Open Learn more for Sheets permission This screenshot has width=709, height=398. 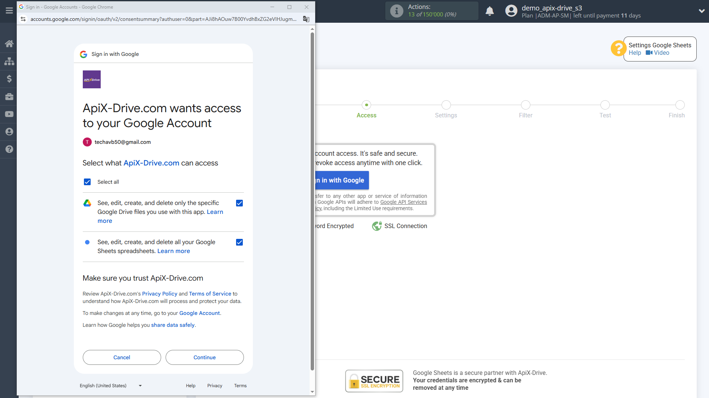tap(174, 251)
